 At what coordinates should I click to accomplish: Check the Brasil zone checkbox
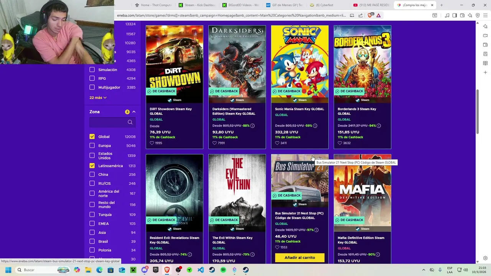[92, 242]
